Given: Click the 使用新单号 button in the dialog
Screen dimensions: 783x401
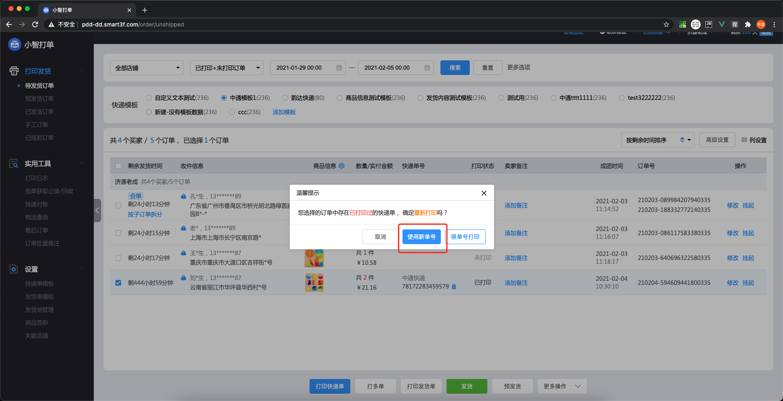Looking at the screenshot, I should pyautogui.click(x=421, y=237).
